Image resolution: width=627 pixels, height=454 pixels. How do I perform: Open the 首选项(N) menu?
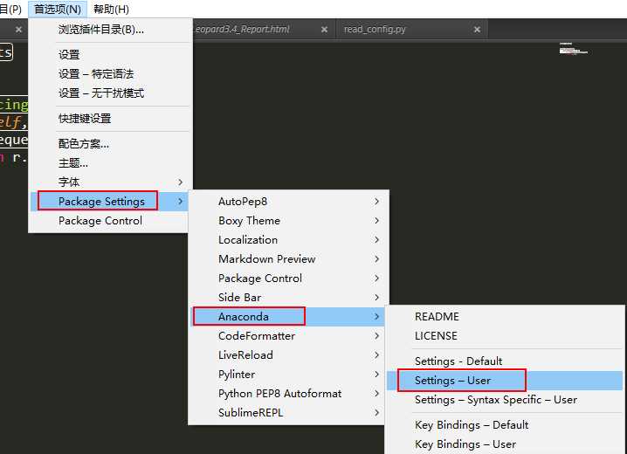click(x=58, y=9)
